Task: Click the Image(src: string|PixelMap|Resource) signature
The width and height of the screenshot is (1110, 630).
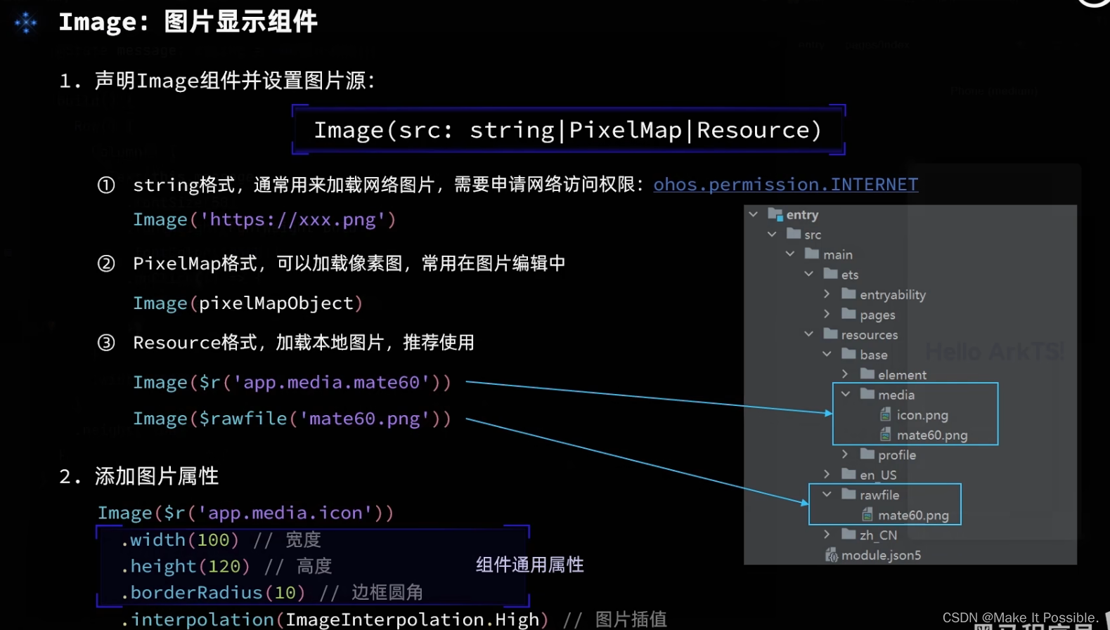Action: point(568,130)
